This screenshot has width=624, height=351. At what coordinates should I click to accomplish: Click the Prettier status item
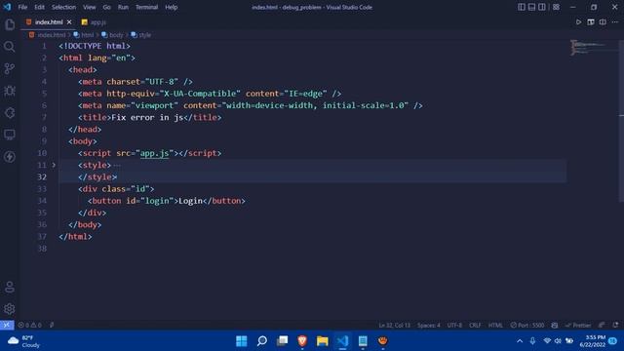point(578,325)
